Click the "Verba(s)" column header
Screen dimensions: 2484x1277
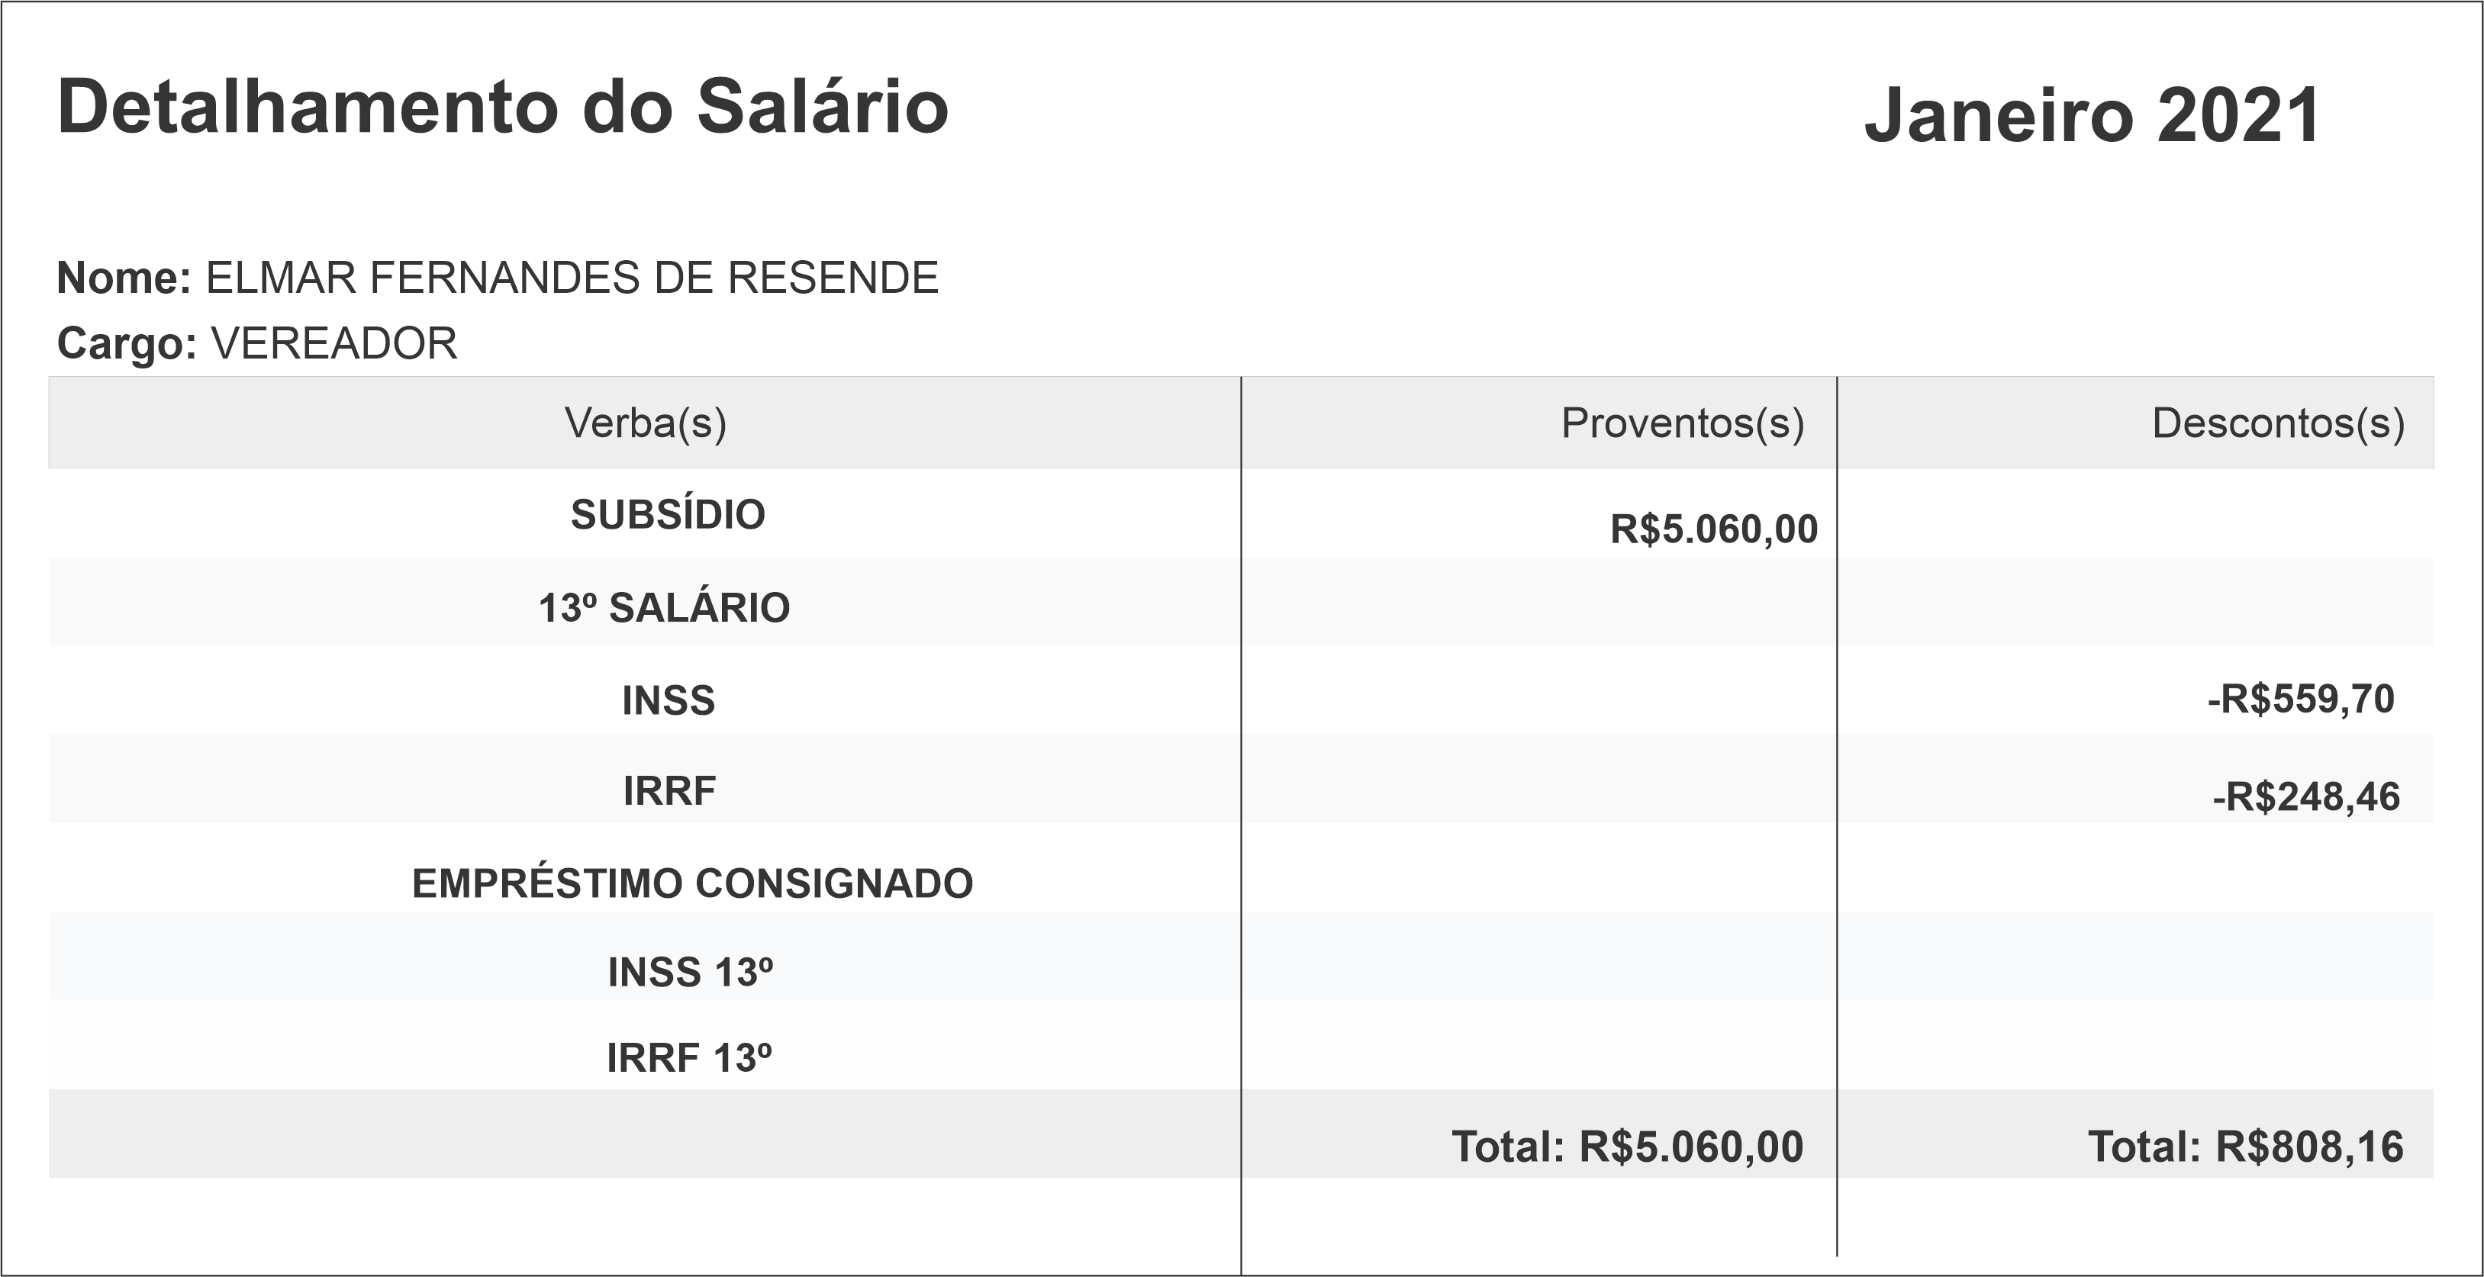tap(645, 423)
